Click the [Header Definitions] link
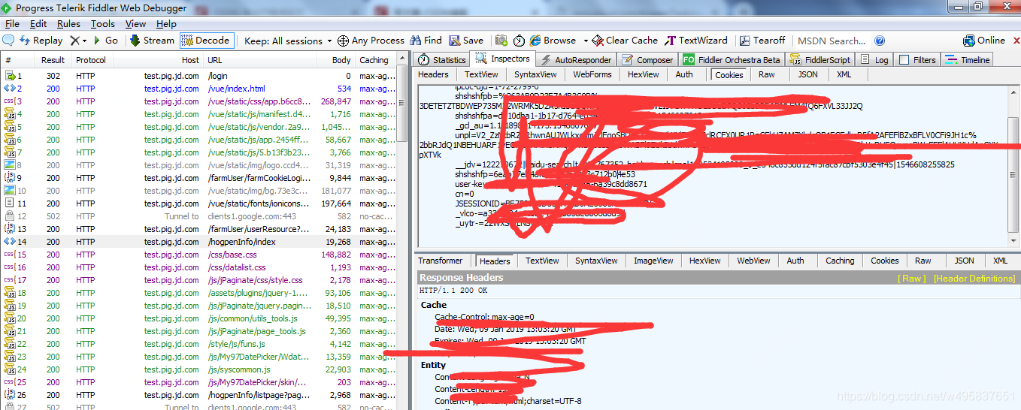This screenshot has width=1021, height=410. [x=974, y=278]
